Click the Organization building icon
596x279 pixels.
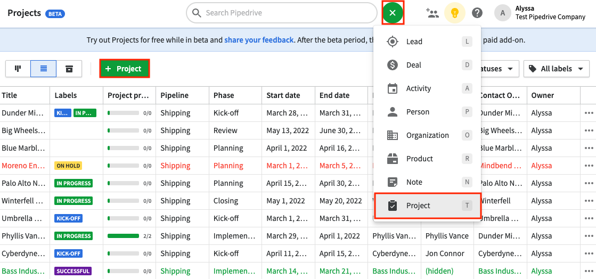coord(392,135)
